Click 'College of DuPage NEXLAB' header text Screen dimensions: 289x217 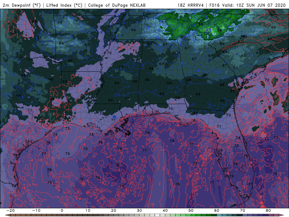117,5
